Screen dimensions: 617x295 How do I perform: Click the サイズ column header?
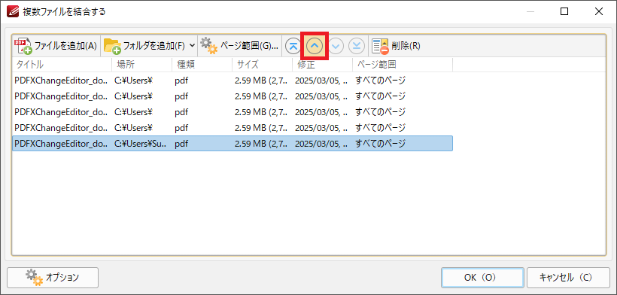(262, 65)
